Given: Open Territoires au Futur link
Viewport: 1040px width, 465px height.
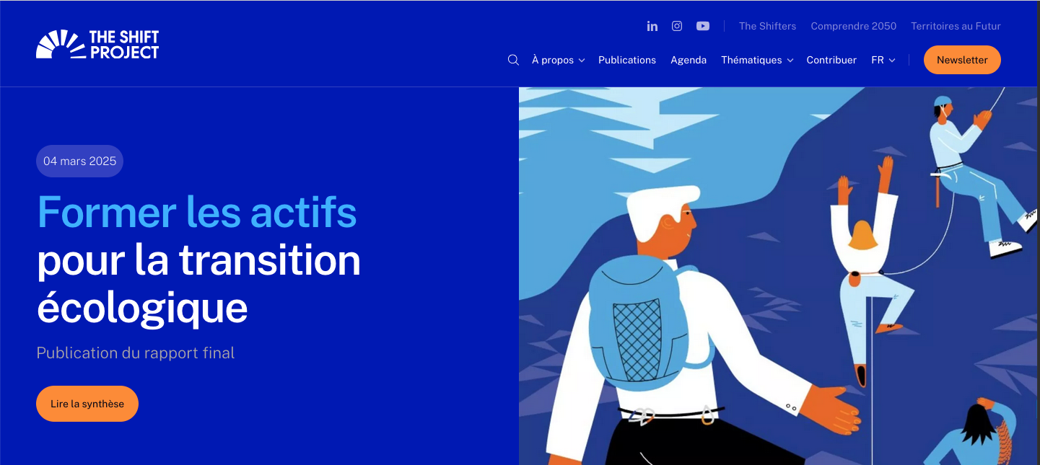Looking at the screenshot, I should point(956,26).
